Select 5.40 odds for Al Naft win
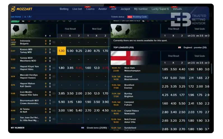The image size is (223, 139). [x=79, y=110]
